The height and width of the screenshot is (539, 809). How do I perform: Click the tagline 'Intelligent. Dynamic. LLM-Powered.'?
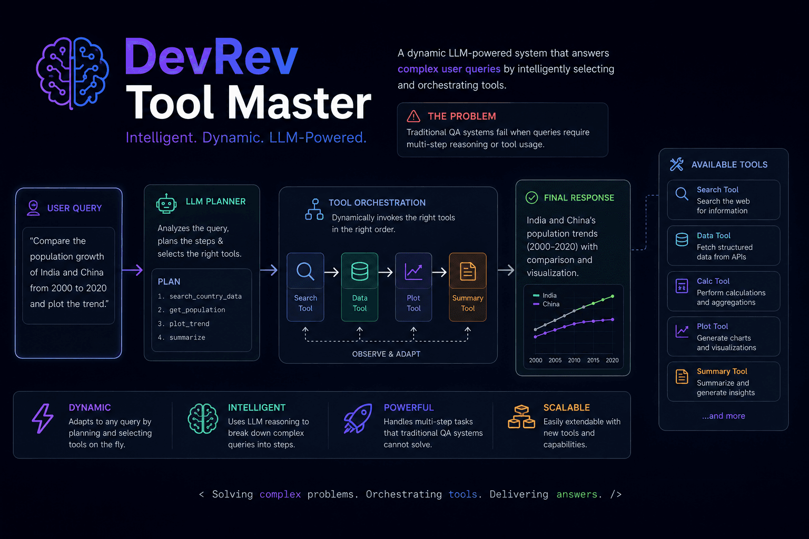pyautogui.click(x=246, y=137)
